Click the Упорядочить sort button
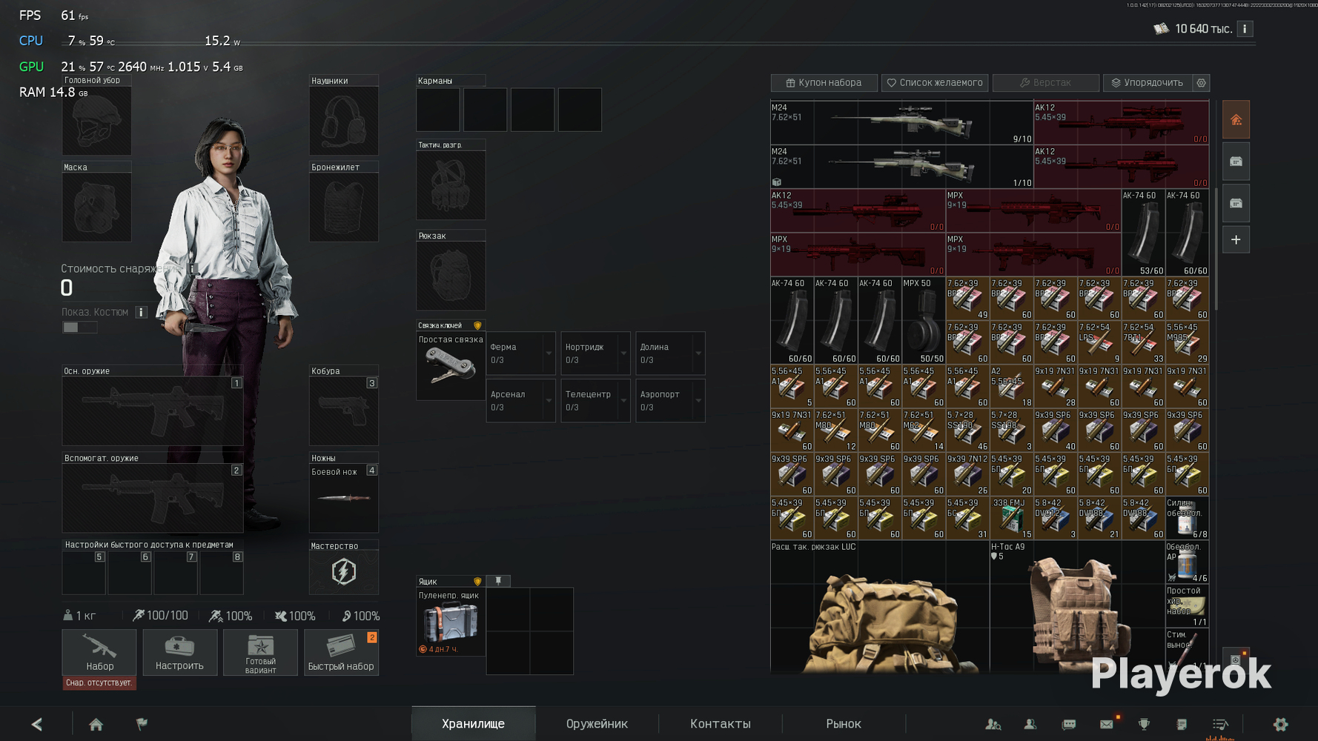This screenshot has height=741, width=1318. [1148, 83]
